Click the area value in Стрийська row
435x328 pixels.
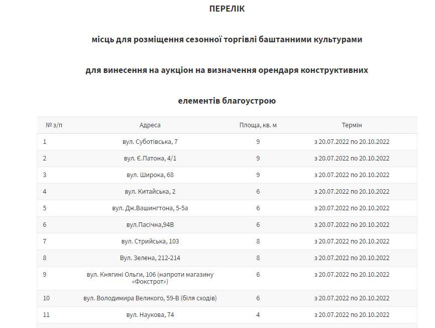(258, 241)
